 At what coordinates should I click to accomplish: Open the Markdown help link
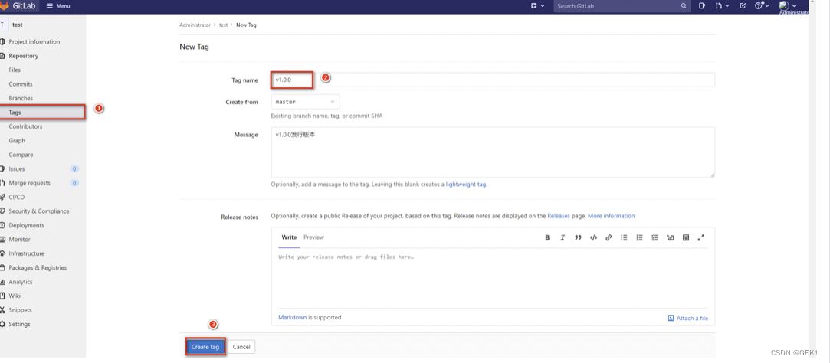292,318
